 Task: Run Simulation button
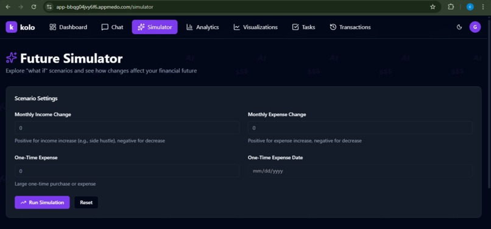42,202
